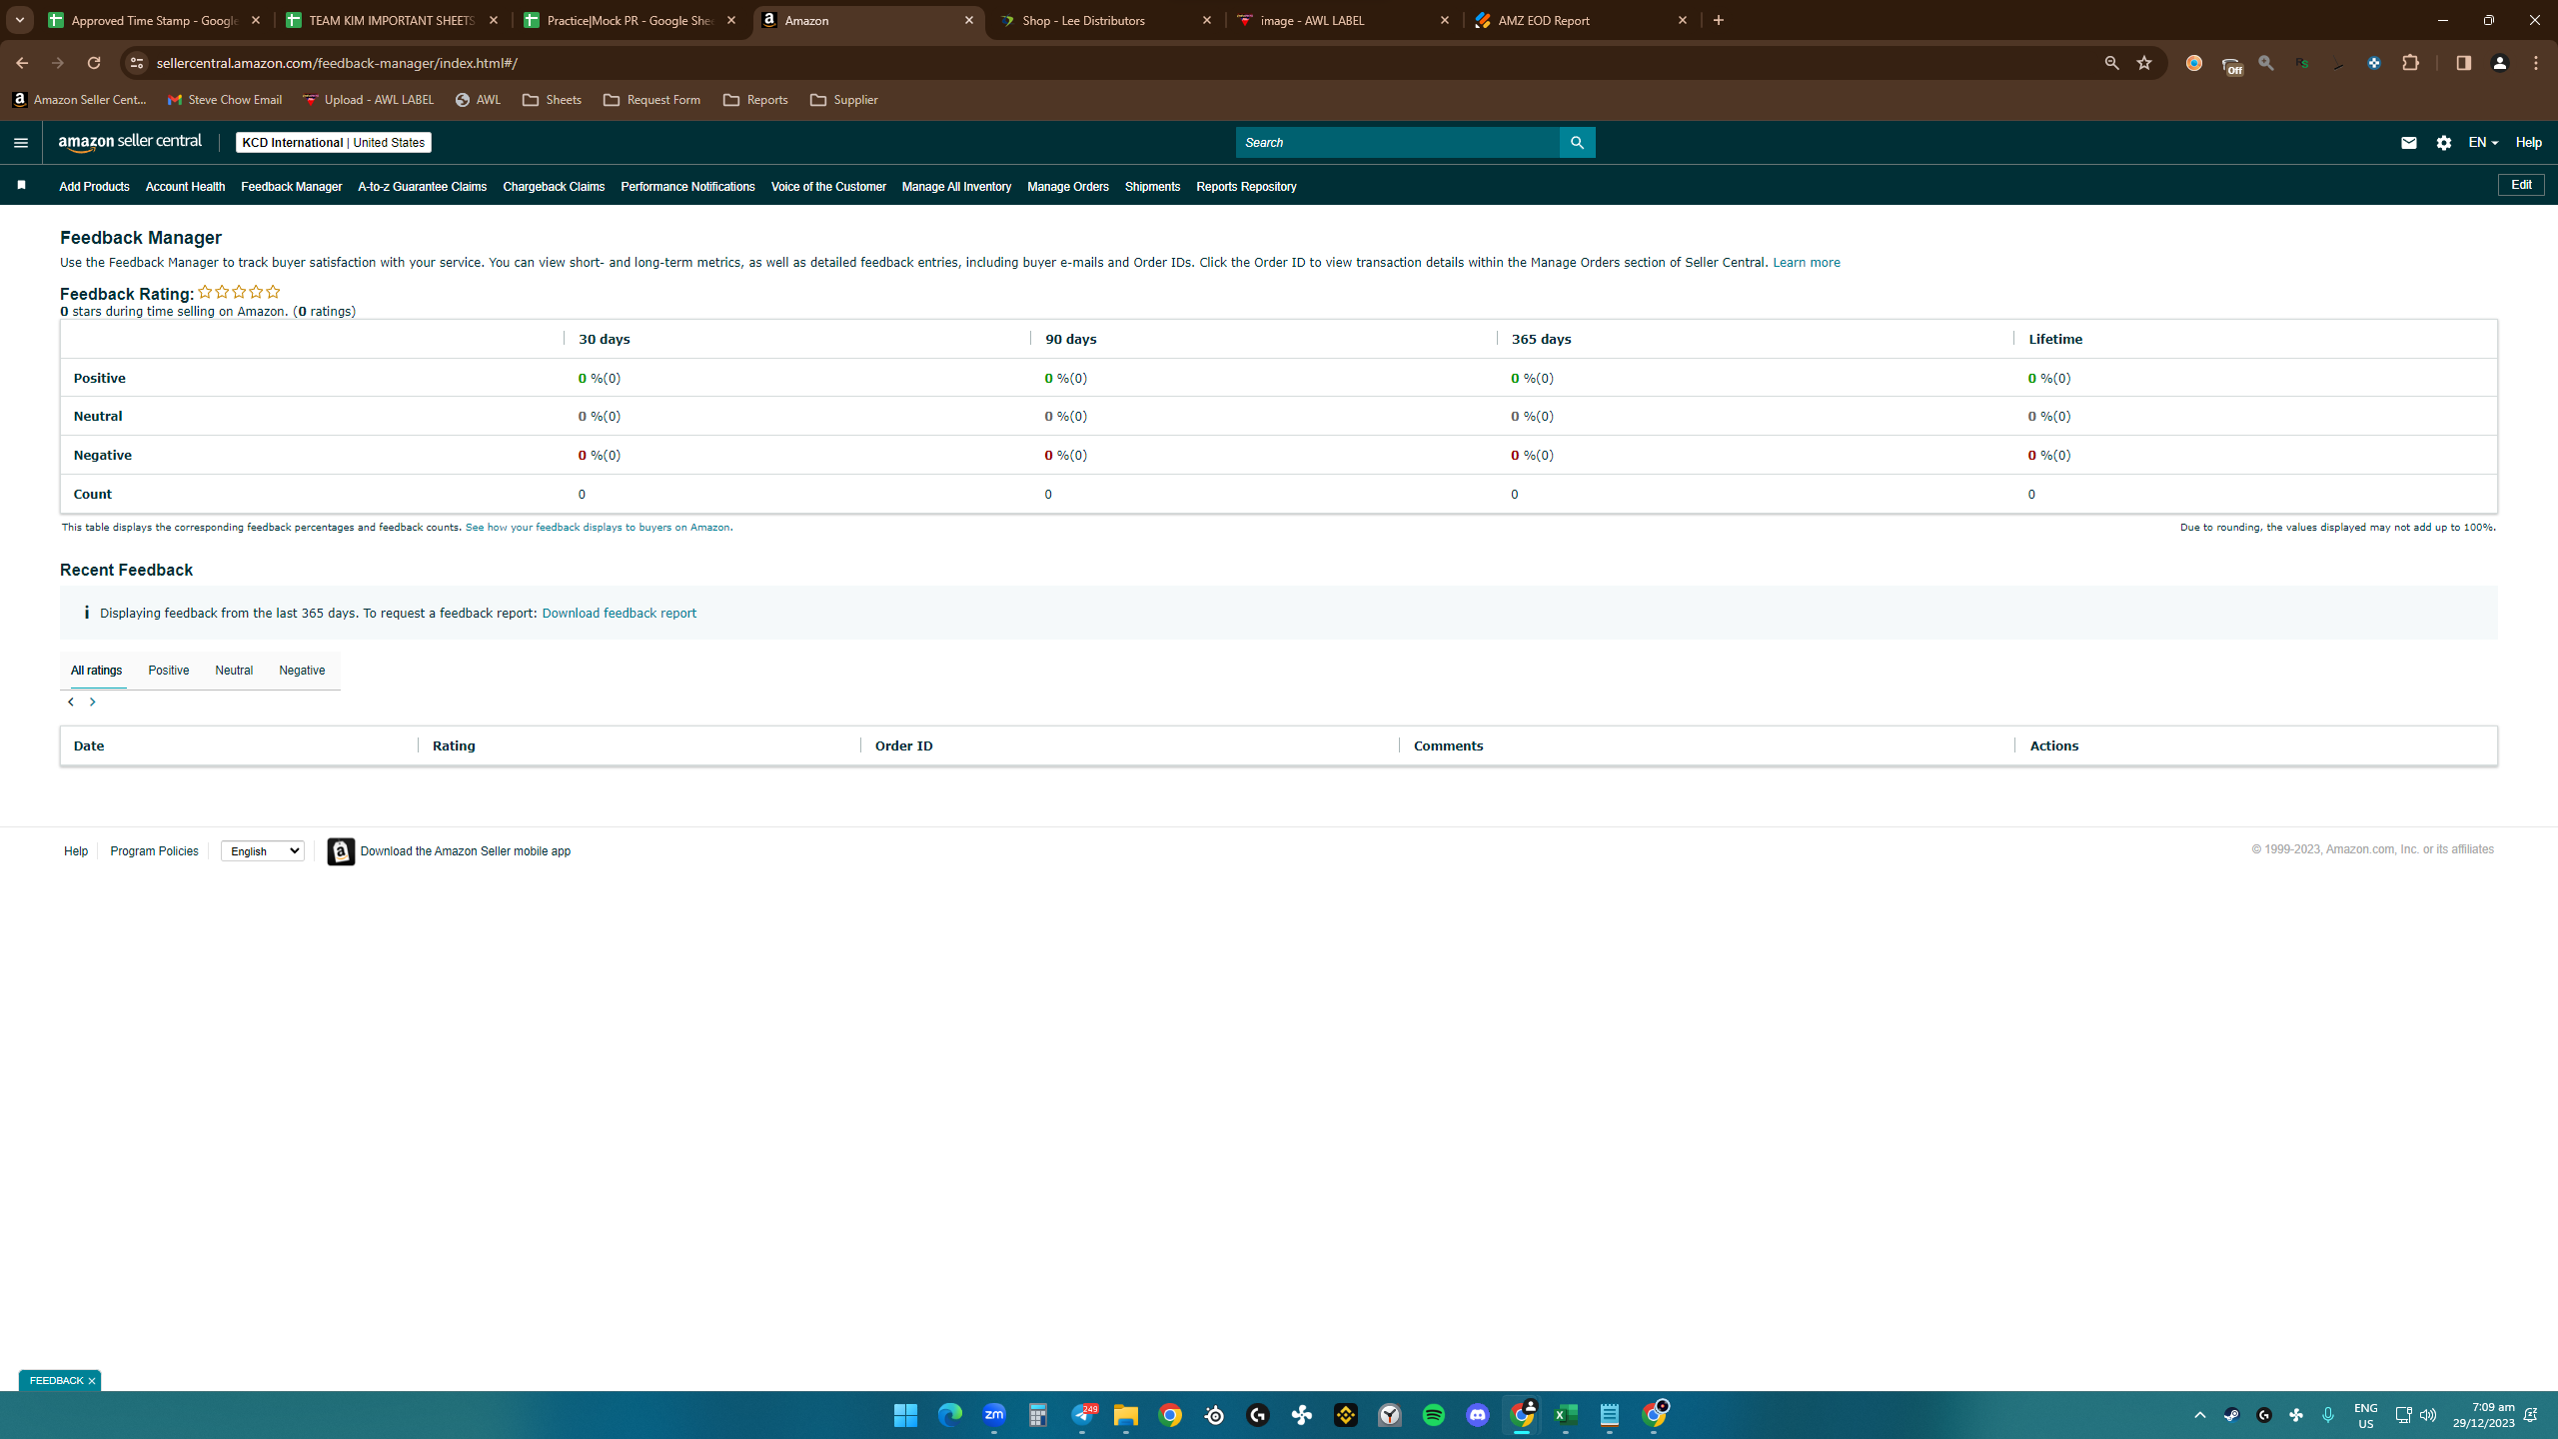
Task: Open the Supplier bookmarks folder
Action: (844, 100)
